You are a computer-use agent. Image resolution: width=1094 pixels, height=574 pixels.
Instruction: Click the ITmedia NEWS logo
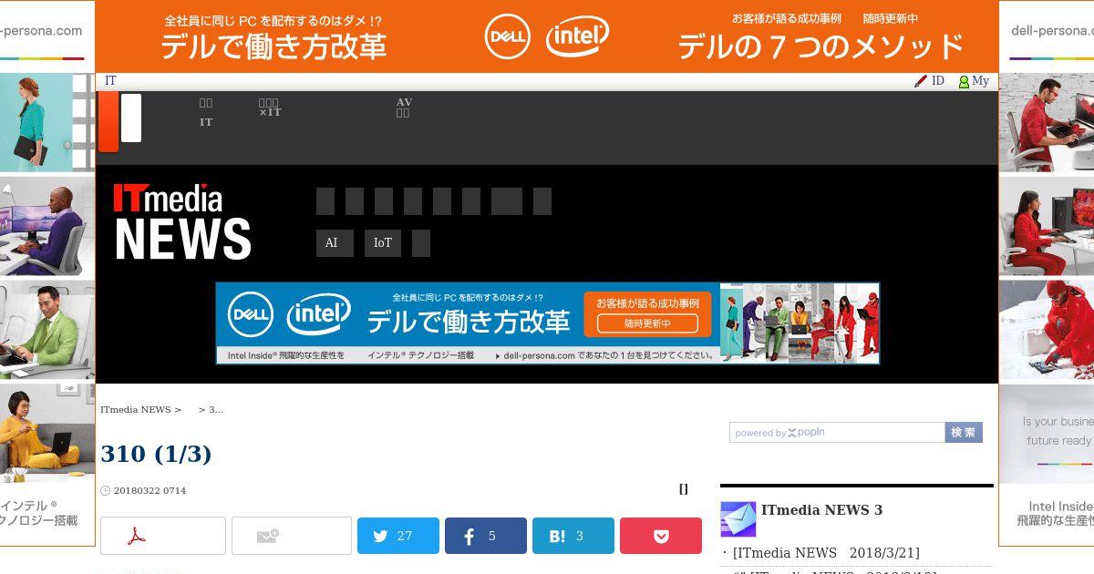pos(182,221)
